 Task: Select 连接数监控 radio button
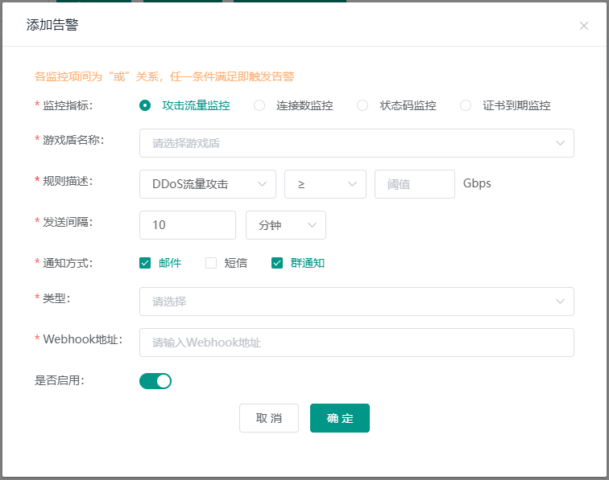coord(259,105)
